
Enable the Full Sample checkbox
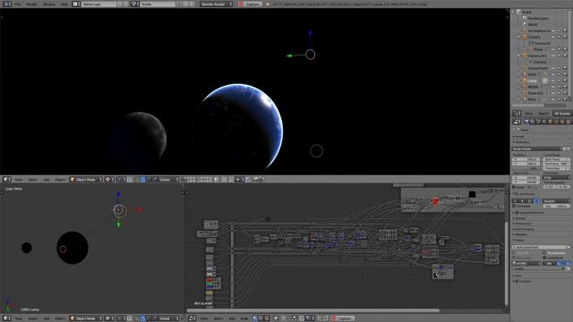514,207
